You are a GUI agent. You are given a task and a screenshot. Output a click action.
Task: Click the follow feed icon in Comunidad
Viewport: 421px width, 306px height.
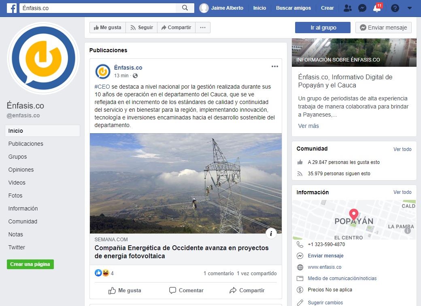click(x=300, y=174)
